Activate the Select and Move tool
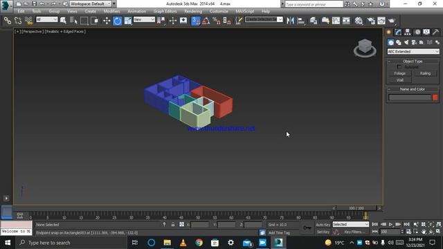Viewport: 443px width, 249px height. [x=107, y=20]
